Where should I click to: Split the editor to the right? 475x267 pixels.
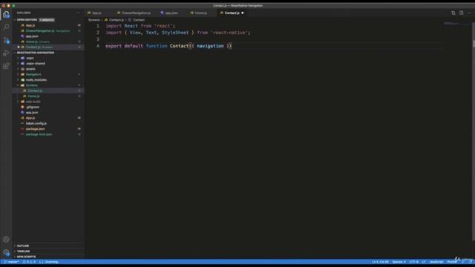pos(461,13)
